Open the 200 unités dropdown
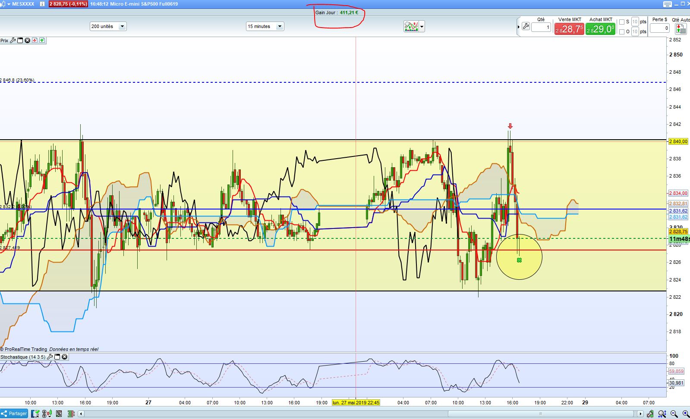The width and height of the screenshot is (690, 419). pyautogui.click(x=122, y=26)
